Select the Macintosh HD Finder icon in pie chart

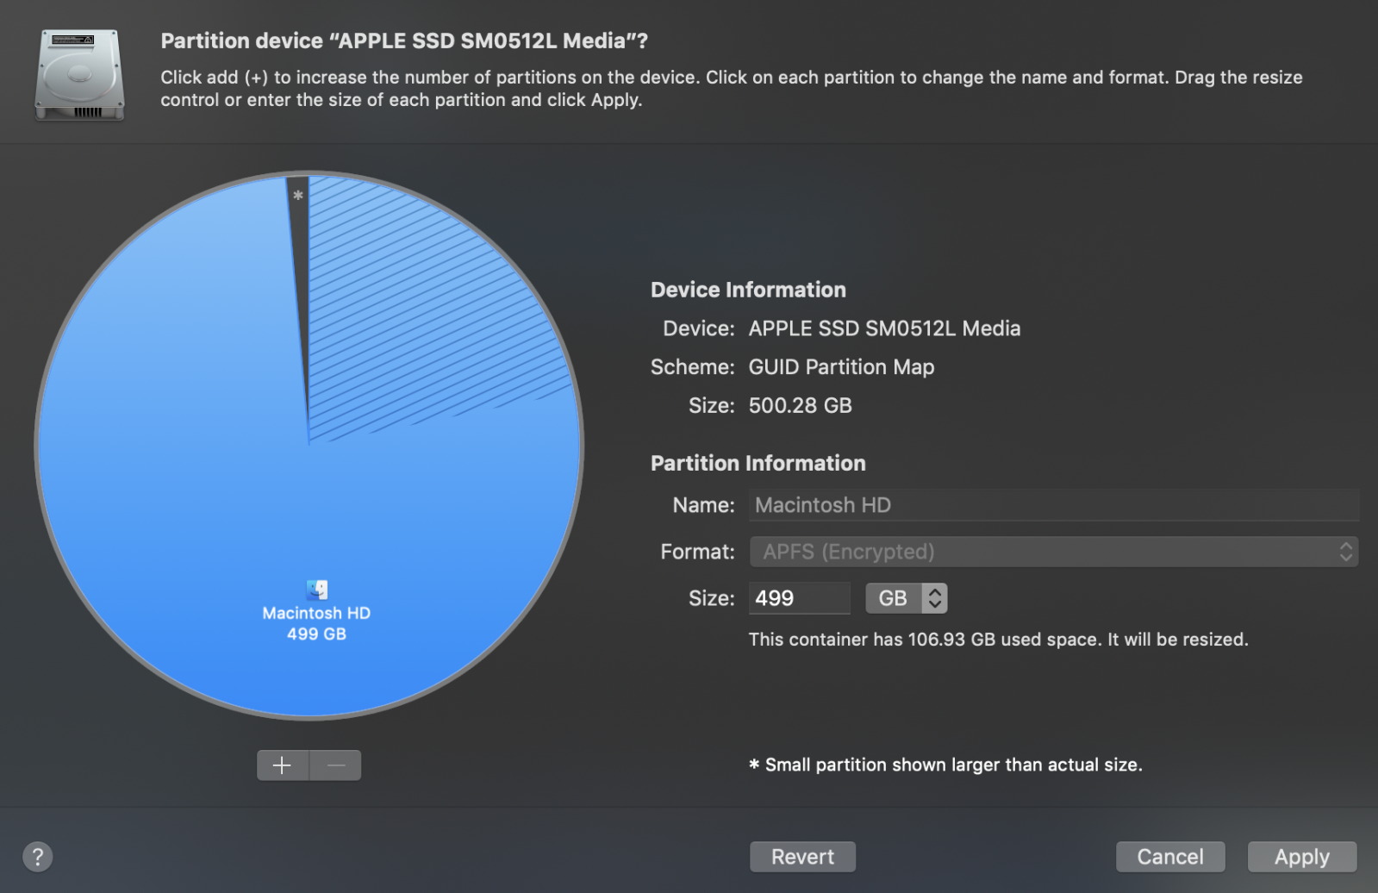316,590
